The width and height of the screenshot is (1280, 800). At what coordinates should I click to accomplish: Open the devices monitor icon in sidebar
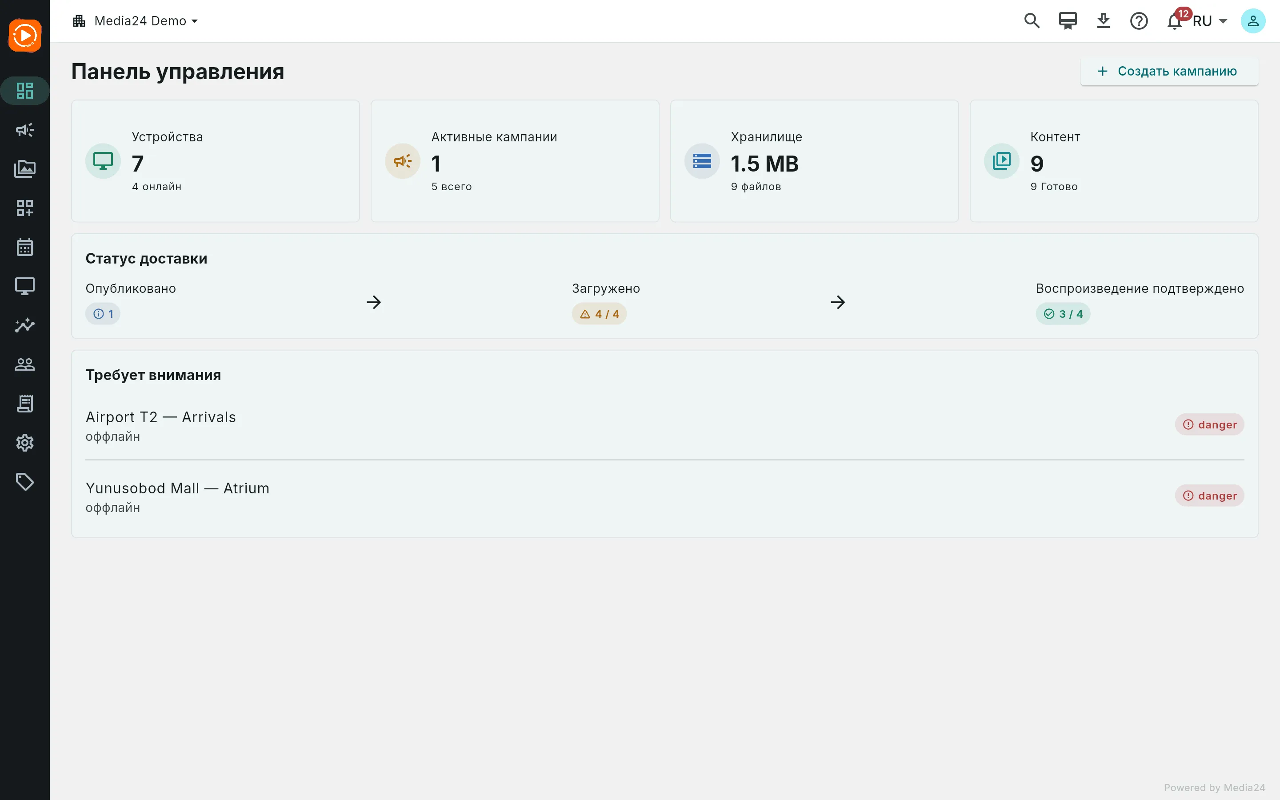click(x=24, y=286)
